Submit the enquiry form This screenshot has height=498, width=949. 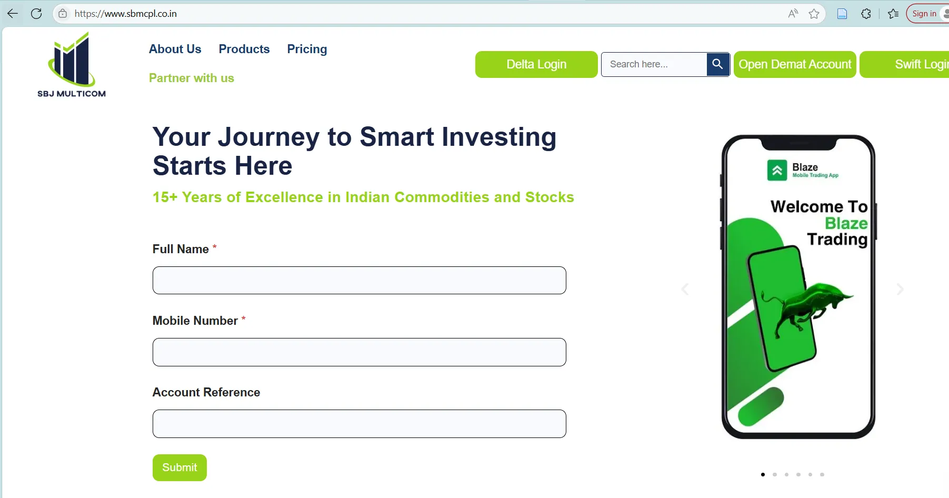[x=179, y=467]
